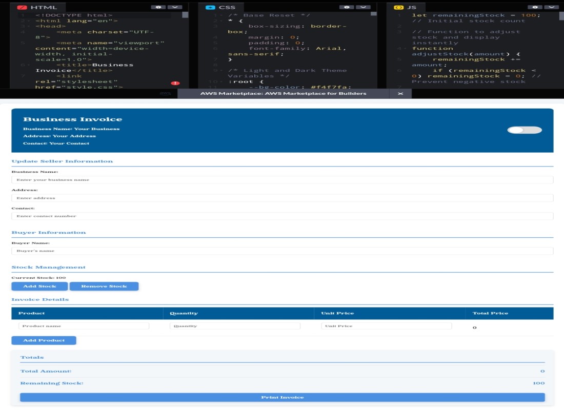Click the red error indicator in HTML editor
Viewport: 564px width, 410px height.
coord(175,83)
